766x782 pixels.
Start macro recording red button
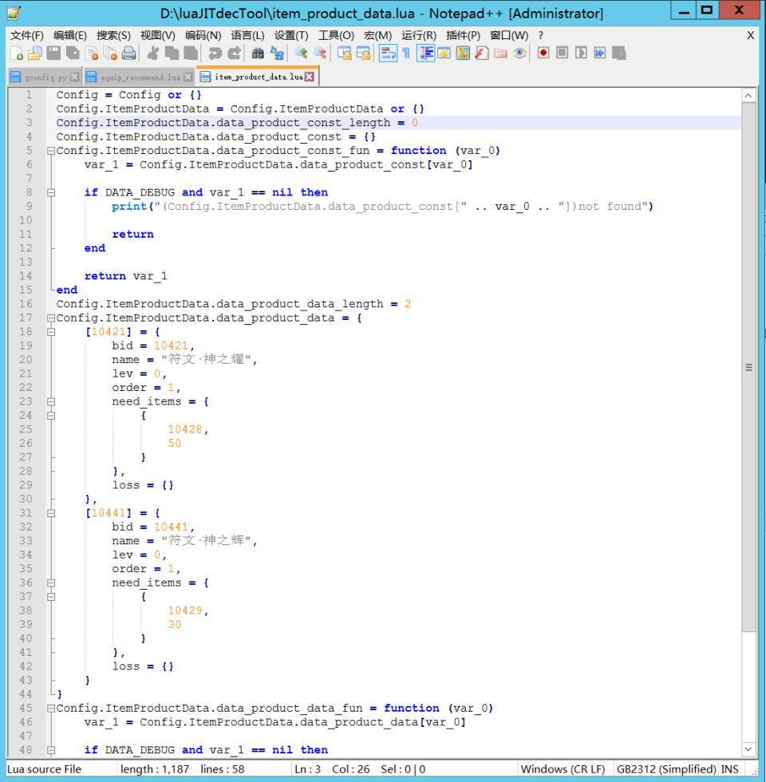click(x=543, y=53)
